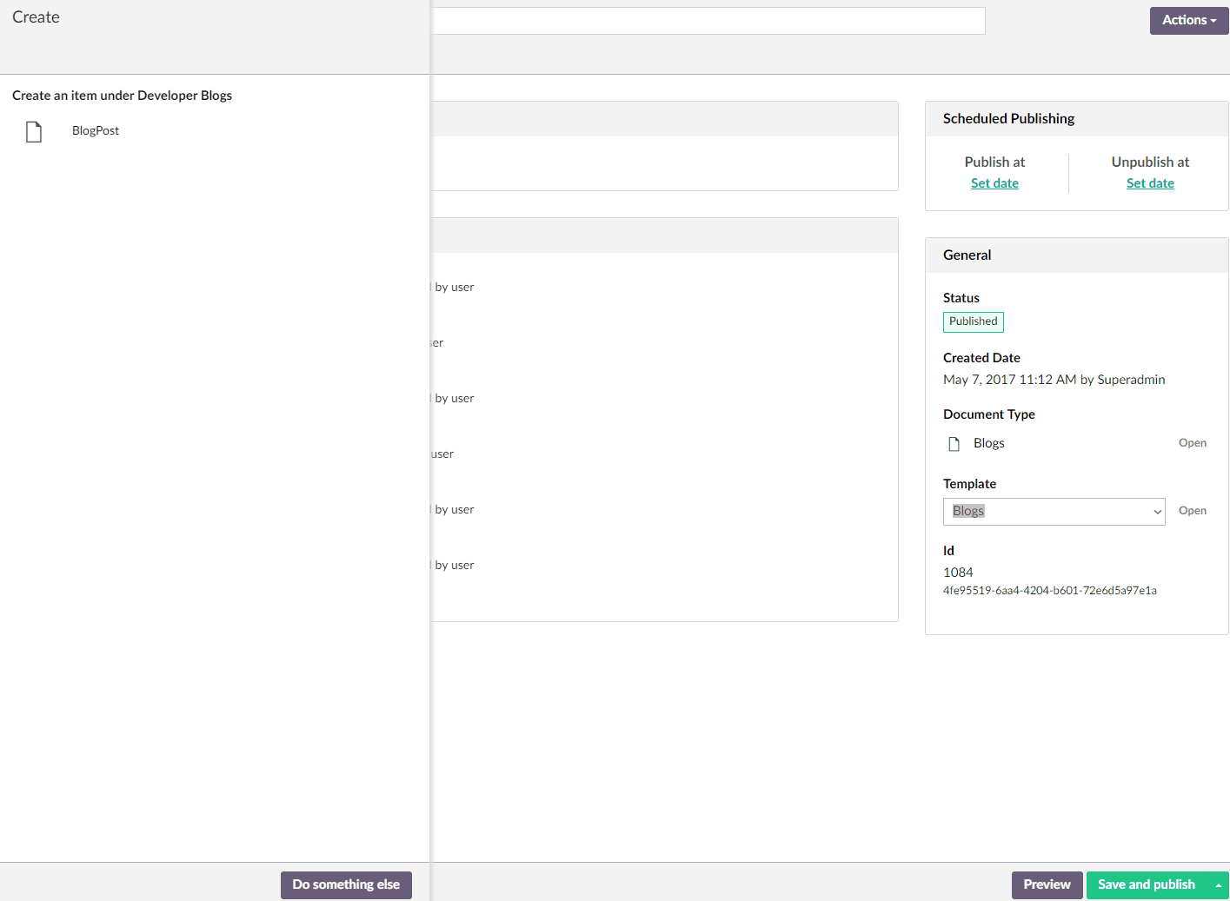Viewport: 1230px width, 901px height.
Task: Click the Id value 1084
Action: [x=958, y=573]
